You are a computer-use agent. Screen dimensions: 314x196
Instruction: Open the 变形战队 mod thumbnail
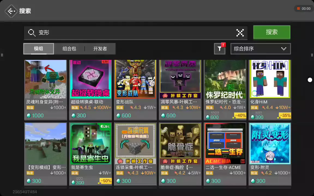(135, 79)
